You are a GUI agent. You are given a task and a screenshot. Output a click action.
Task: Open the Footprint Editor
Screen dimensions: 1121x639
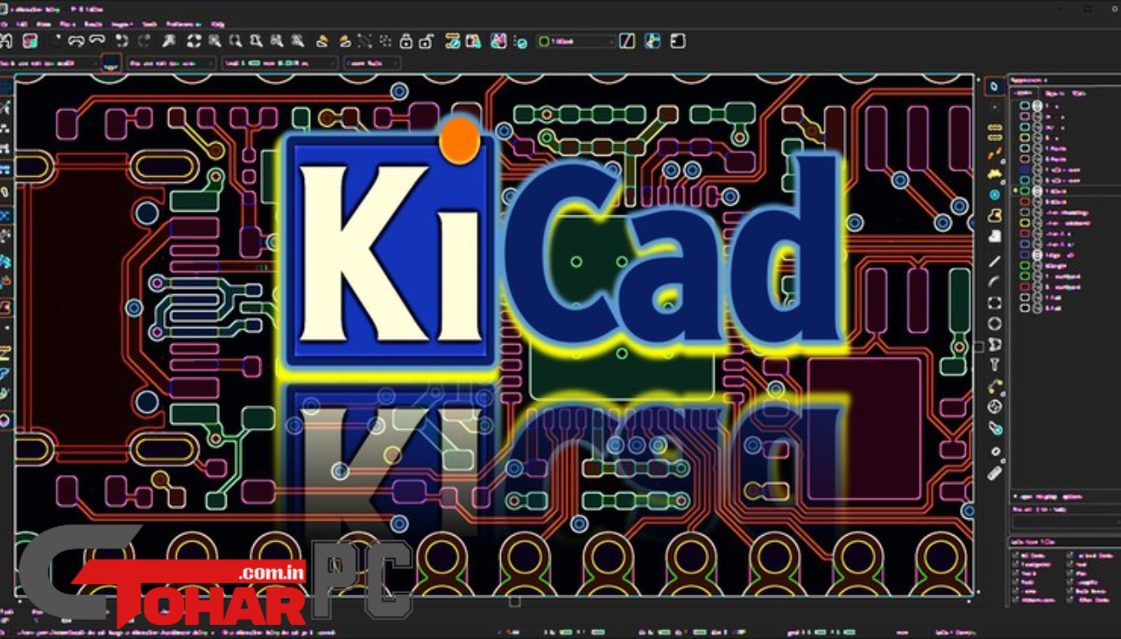453,41
